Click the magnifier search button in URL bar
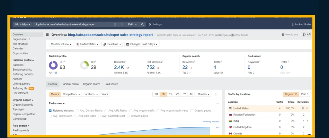Viewport: 329px width, 138px height. point(142,24)
